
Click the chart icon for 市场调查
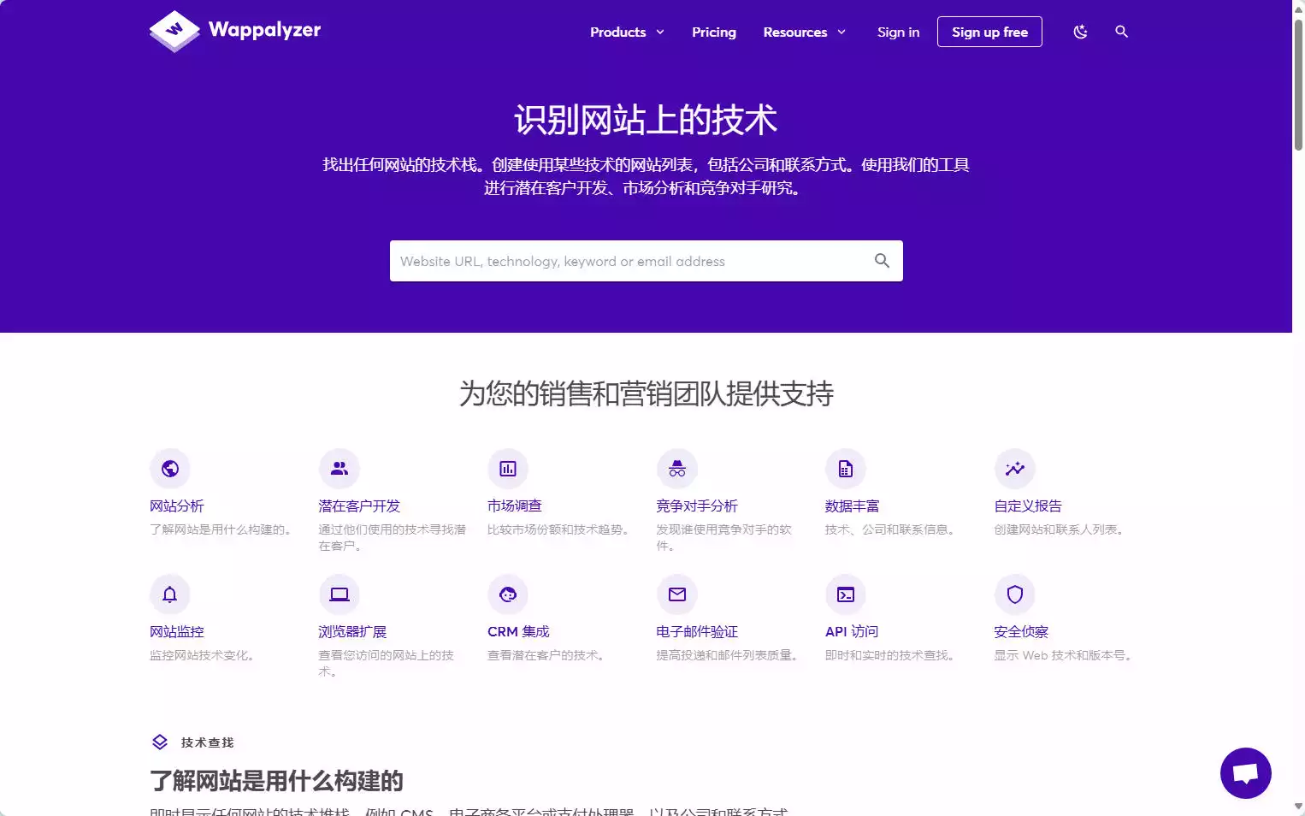pyautogui.click(x=508, y=469)
